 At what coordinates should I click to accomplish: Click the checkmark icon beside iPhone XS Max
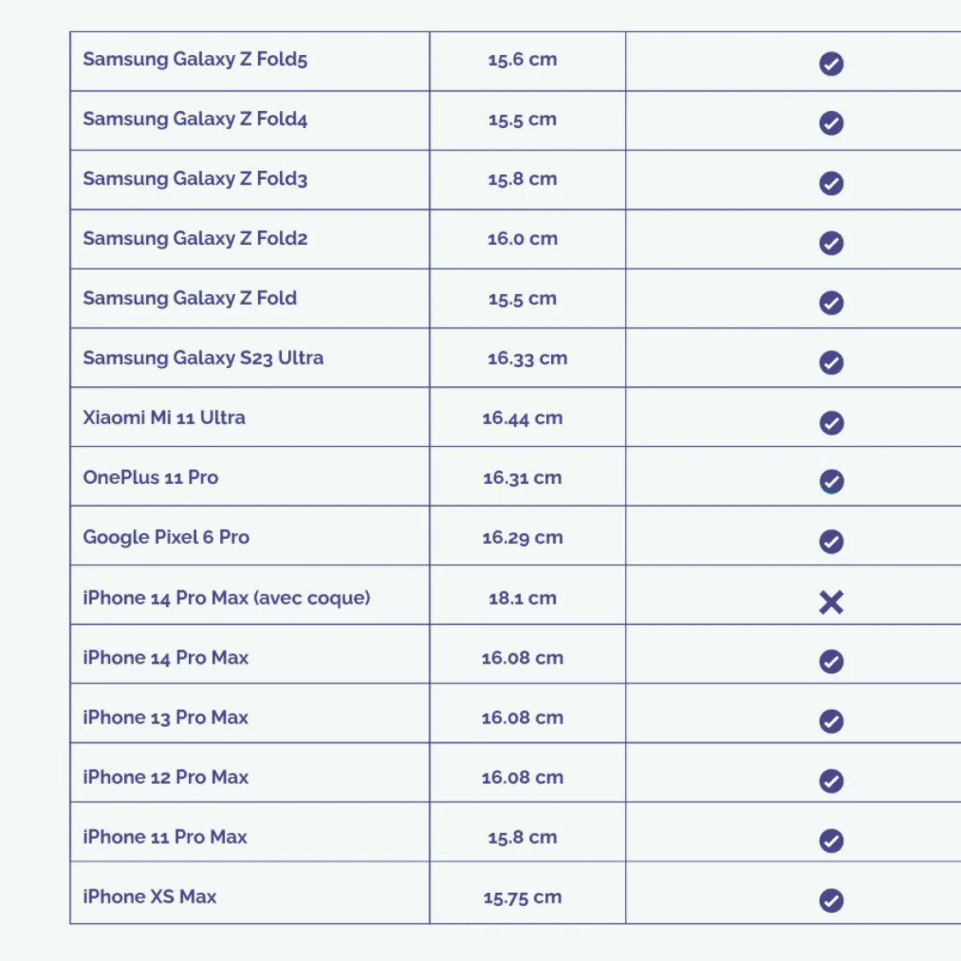tap(831, 900)
